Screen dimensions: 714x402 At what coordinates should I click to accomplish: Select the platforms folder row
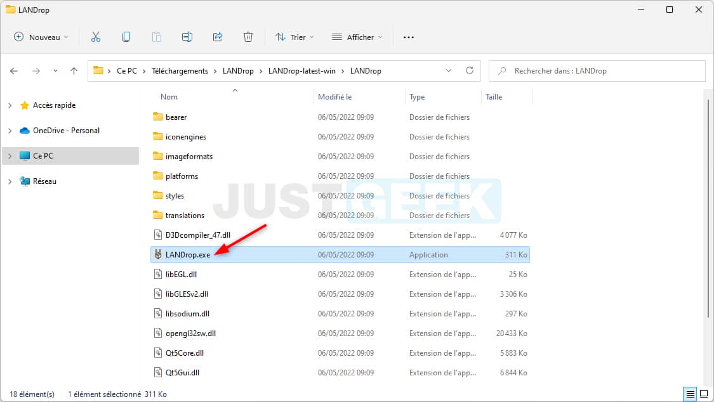(x=340, y=176)
